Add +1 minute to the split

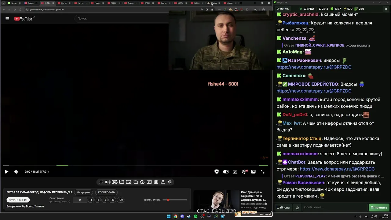click(x=90, y=200)
